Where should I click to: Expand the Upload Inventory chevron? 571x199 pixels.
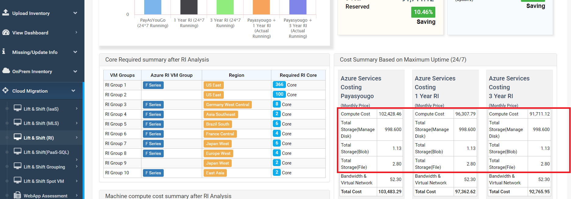point(75,13)
